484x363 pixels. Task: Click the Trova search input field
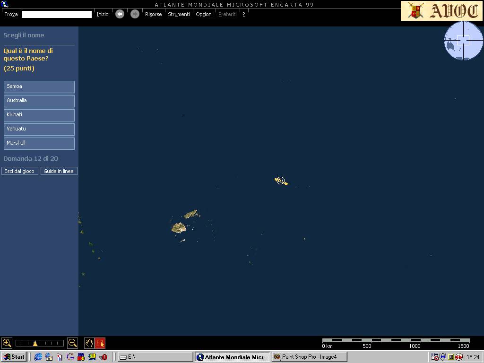tap(57, 14)
